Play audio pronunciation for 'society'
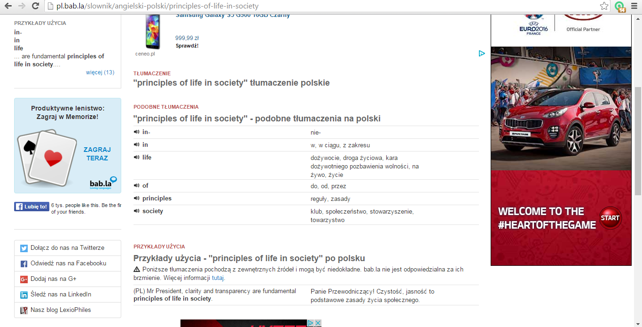Screen dimensions: 642x327 click(x=137, y=211)
